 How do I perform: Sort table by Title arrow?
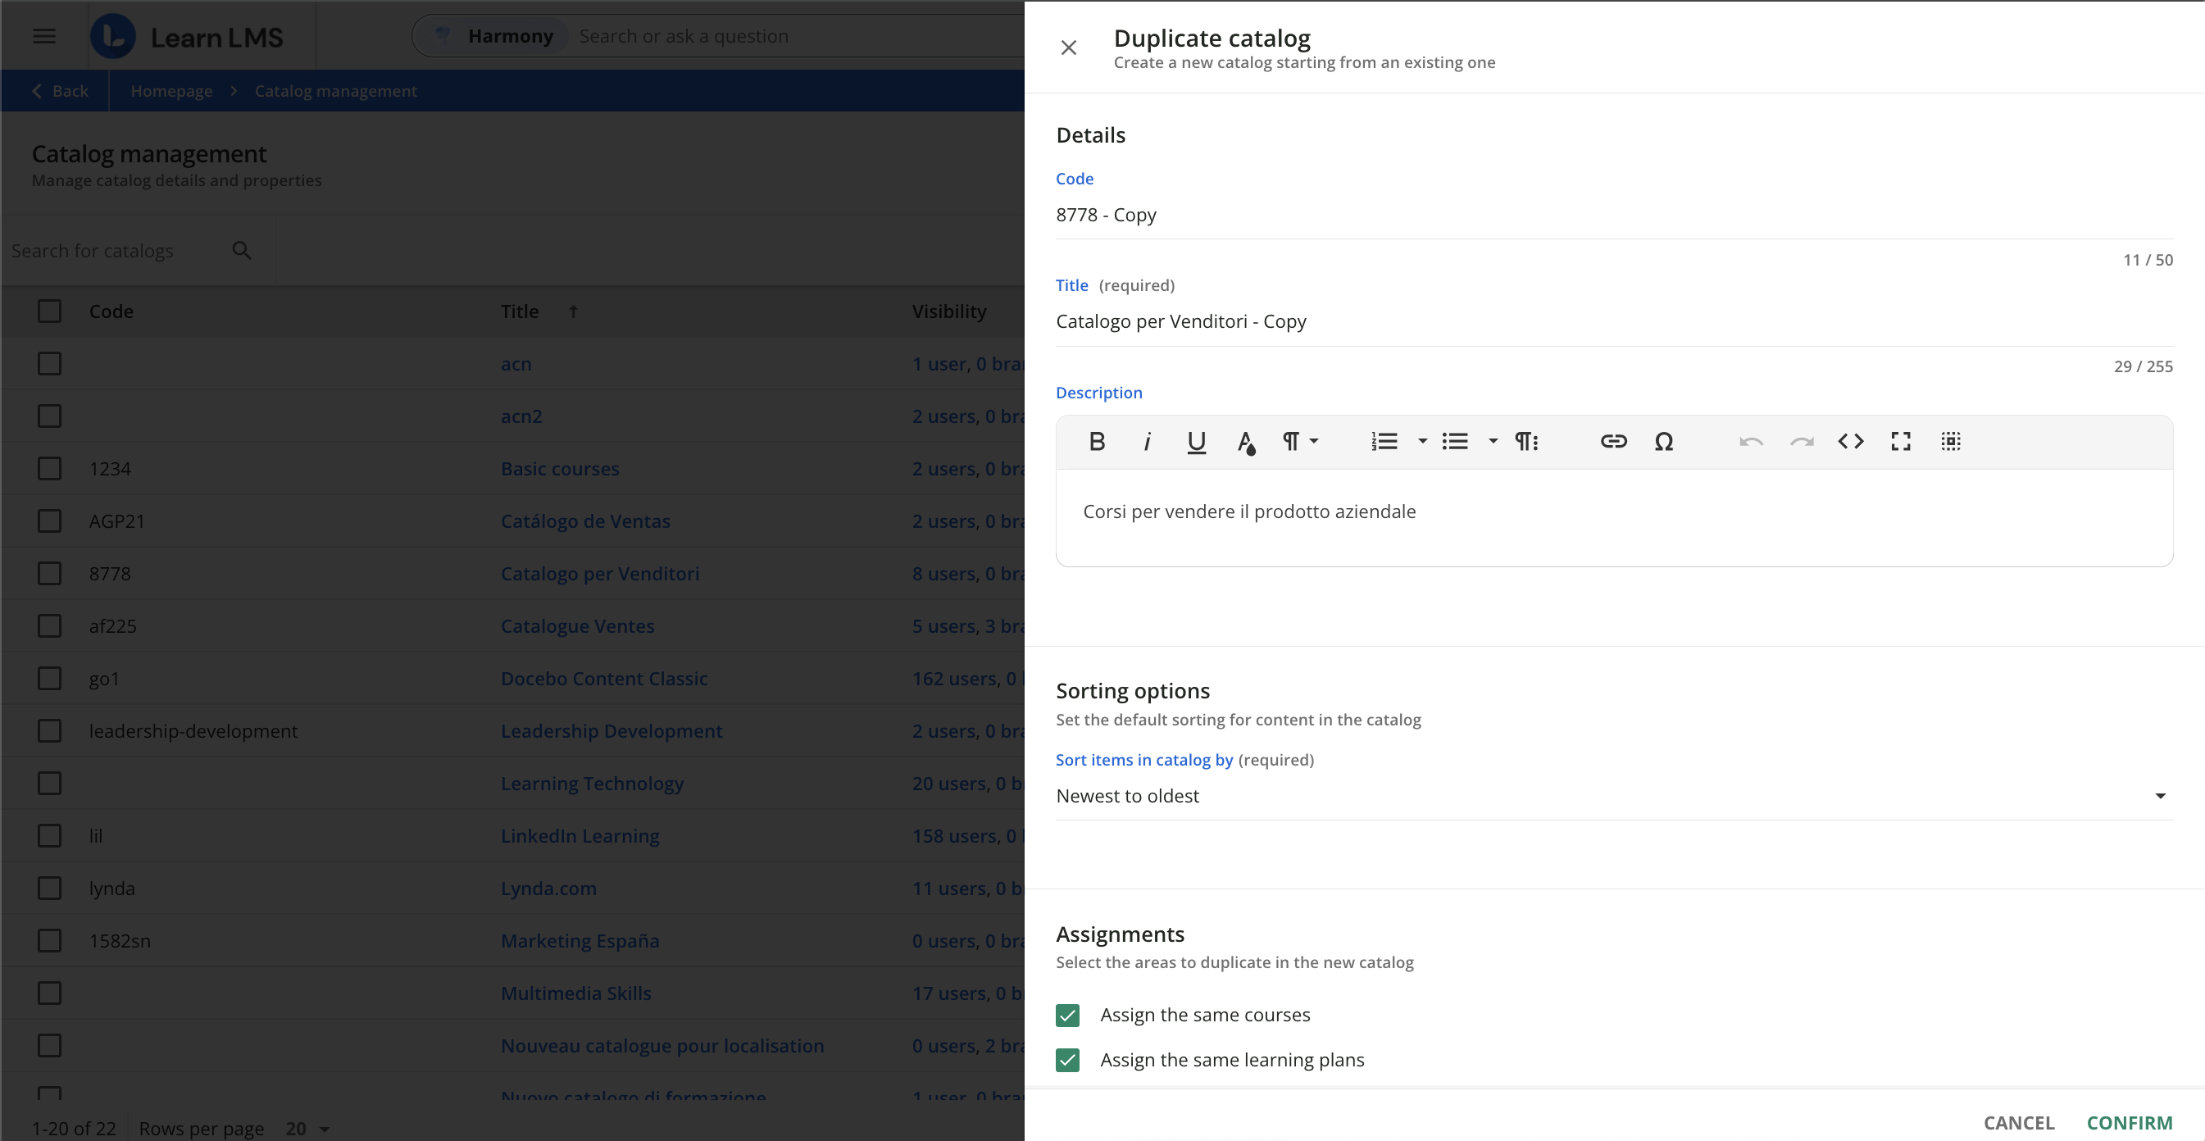(x=574, y=311)
